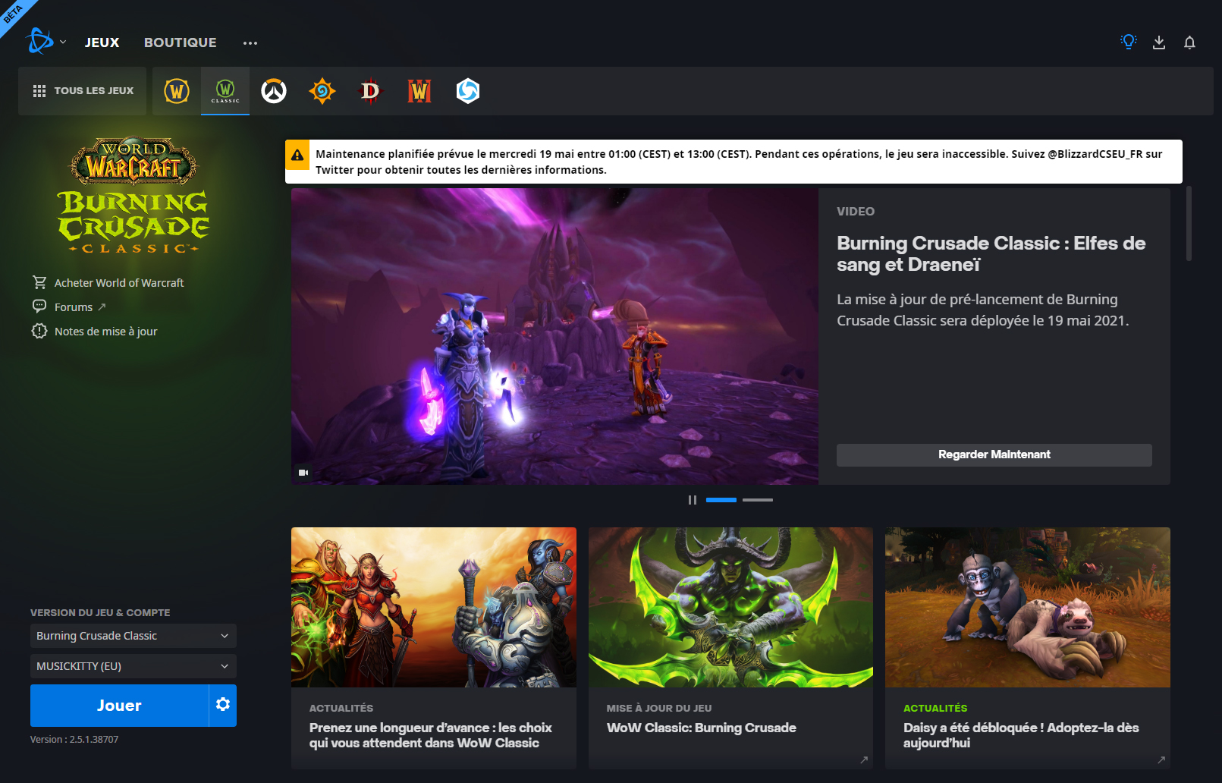Open the MUSICKITTY (EU) account dropdown
Viewport: 1222px width, 783px height.
[x=134, y=666]
